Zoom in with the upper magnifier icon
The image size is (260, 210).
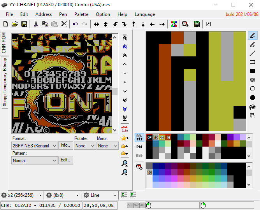point(125,163)
